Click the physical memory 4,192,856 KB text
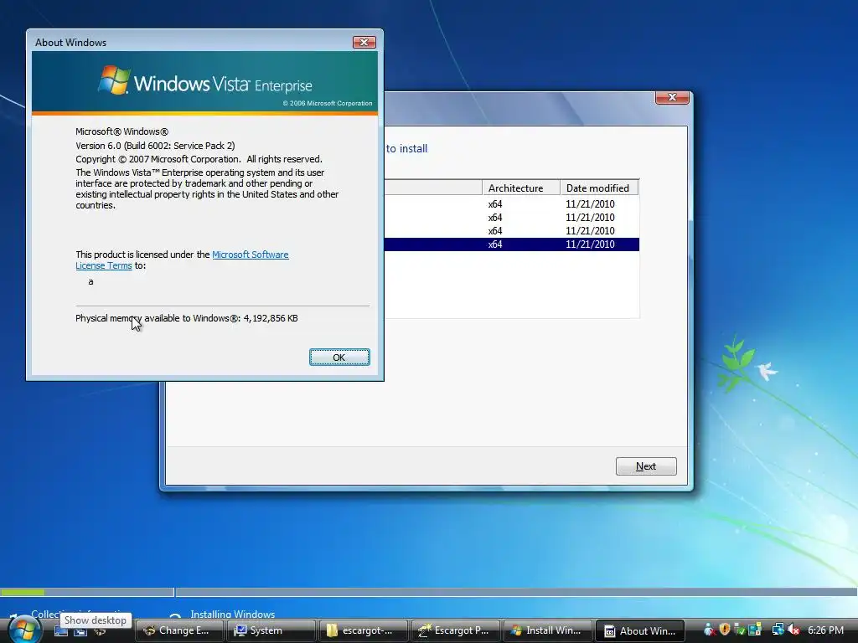 point(187,318)
